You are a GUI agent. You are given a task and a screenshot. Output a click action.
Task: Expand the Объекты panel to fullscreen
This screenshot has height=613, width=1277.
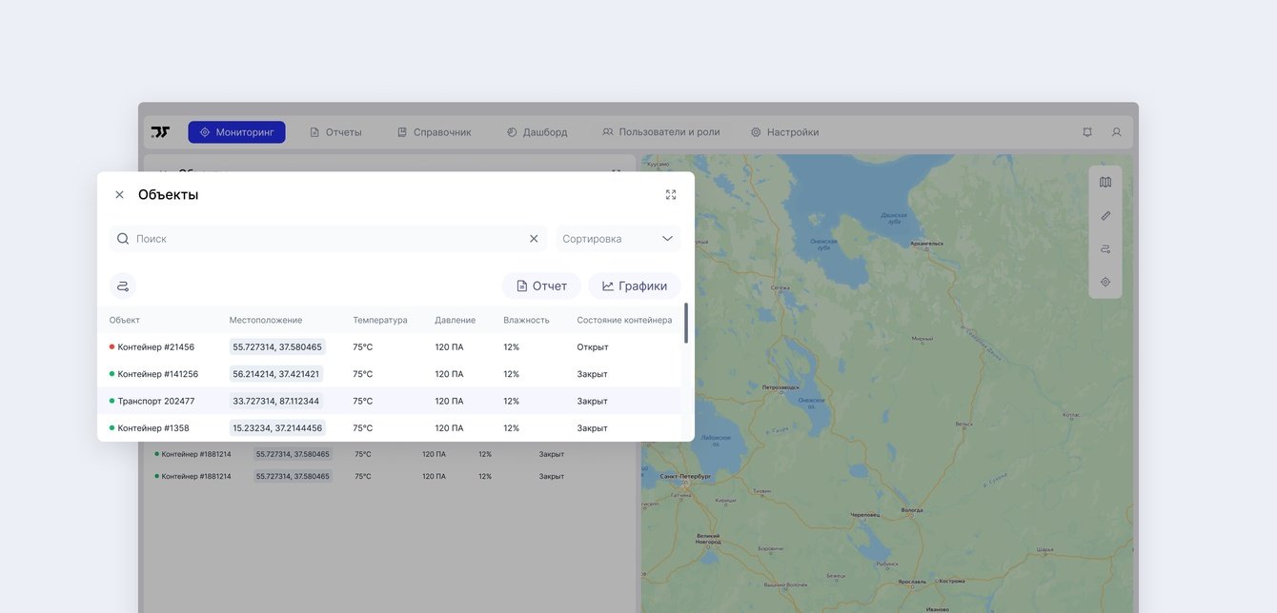pyautogui.click(x=671, y=194)
